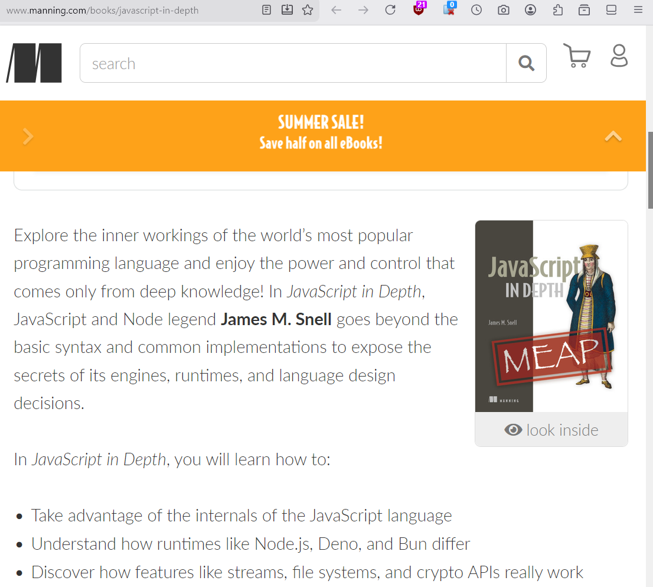Open the extensions puzzle icon

(557, 9)
